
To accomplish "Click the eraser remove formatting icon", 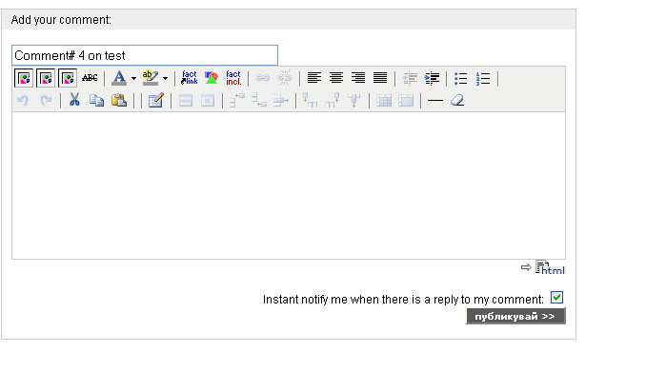I will (x=457, y=100).
